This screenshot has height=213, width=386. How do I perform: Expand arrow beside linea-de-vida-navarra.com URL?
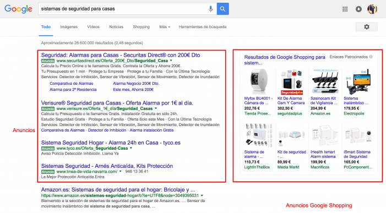click(x=121, y=171)
